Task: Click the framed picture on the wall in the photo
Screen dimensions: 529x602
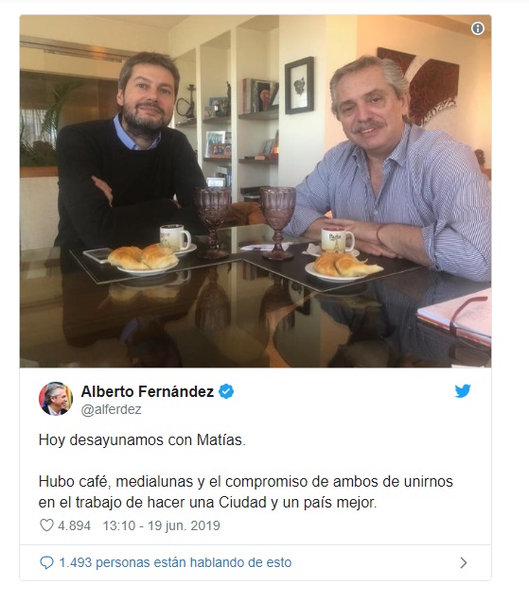Action: click(299, 85)
